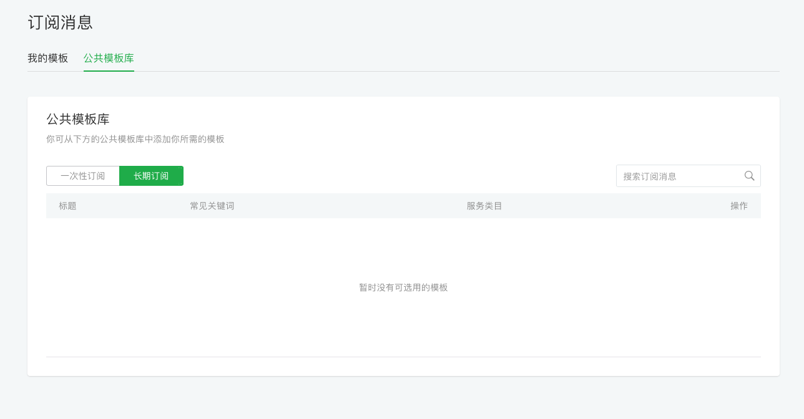Click the 常见关键词 column header
Viewport: 804px width, 419px height.
pyautogui.click(x=212, y=206)
